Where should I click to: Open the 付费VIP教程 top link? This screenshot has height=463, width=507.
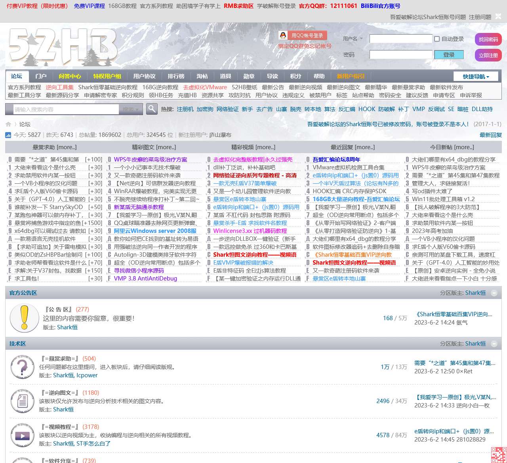pyautogui.click(x=37, y=6)
